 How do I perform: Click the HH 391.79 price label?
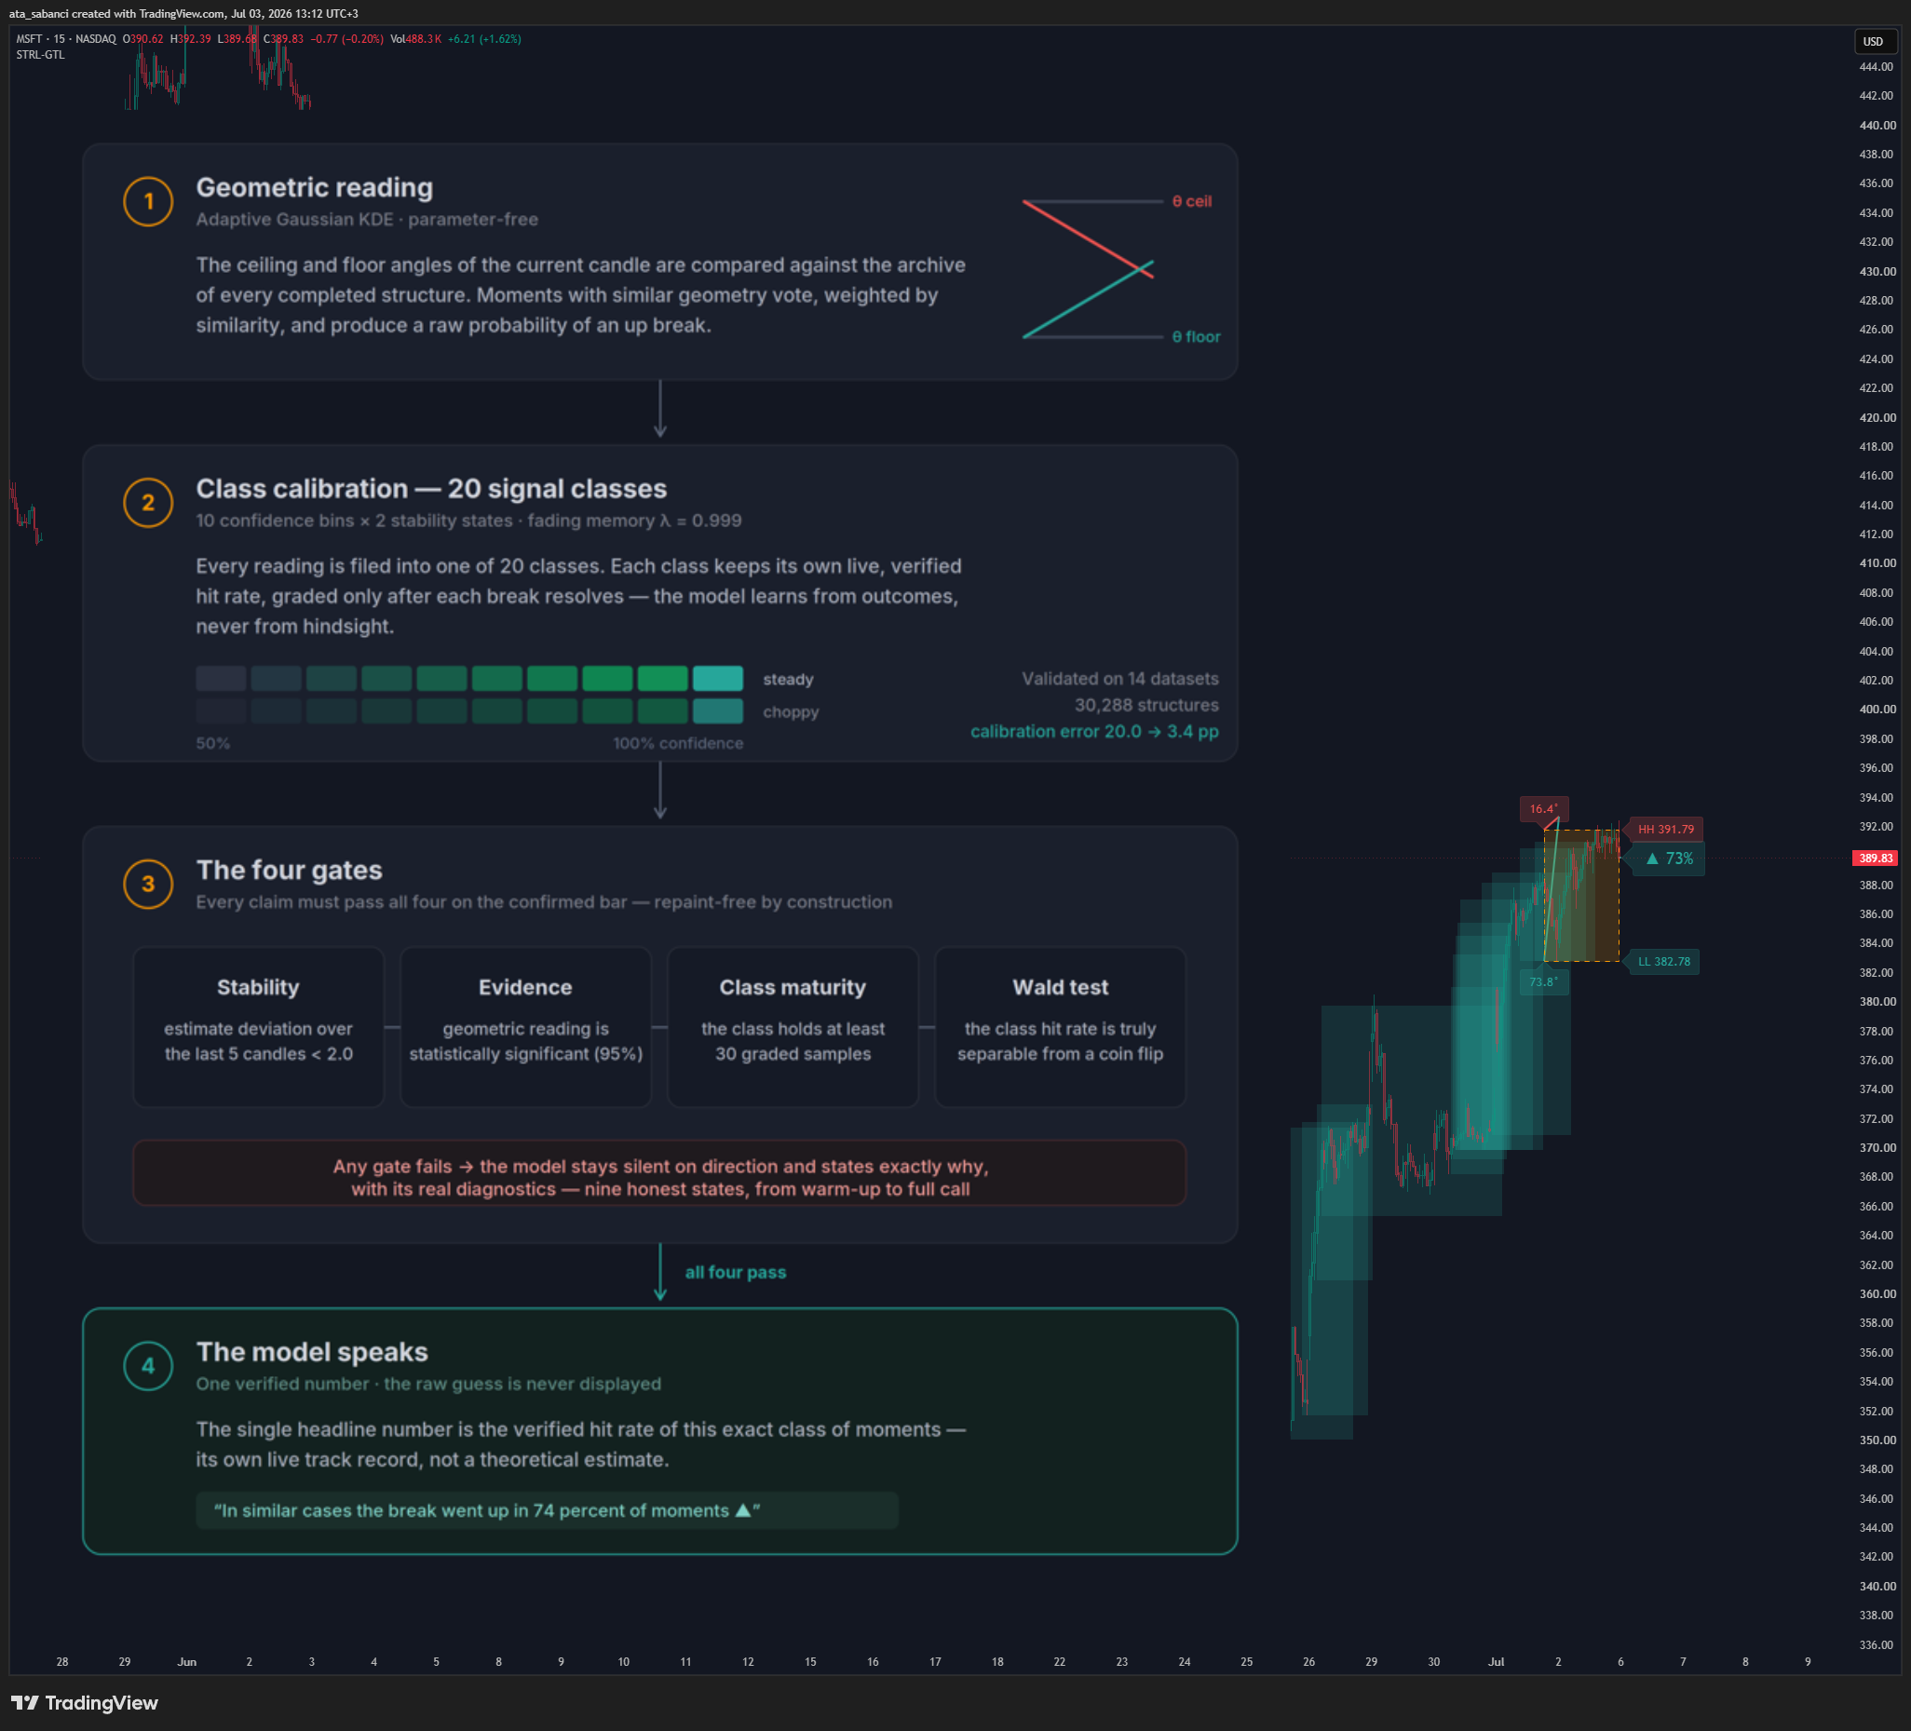[x=1664, y=830]
